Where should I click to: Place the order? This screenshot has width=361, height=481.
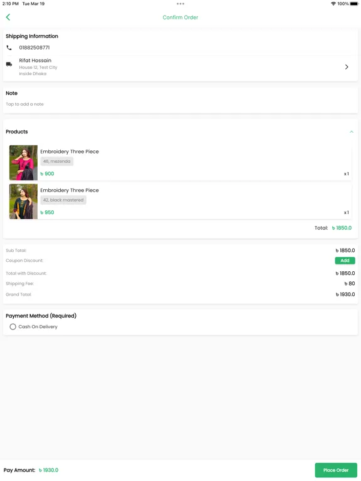coord(336,470)
